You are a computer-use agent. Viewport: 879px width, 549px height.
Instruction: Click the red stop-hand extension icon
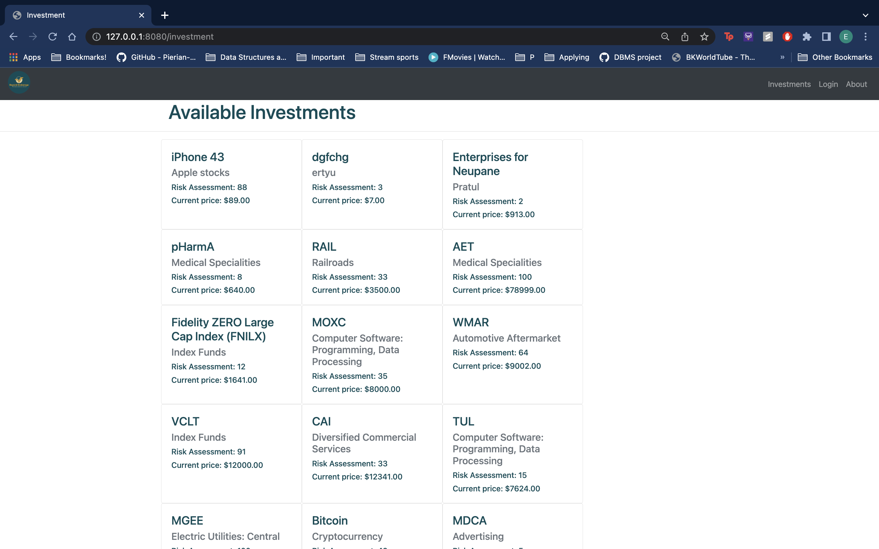[787, 37]
